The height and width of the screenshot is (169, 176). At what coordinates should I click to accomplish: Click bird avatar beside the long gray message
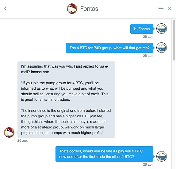click(x=9, y=132)
